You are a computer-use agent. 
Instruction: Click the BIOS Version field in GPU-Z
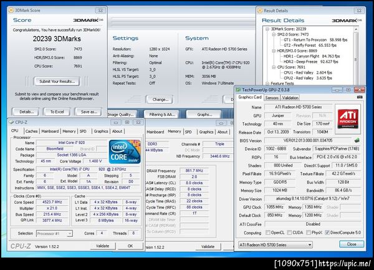308,140
